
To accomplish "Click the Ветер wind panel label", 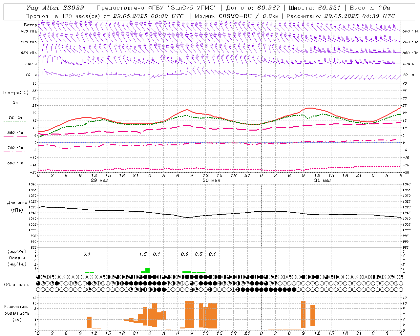I will pos(30,25).
